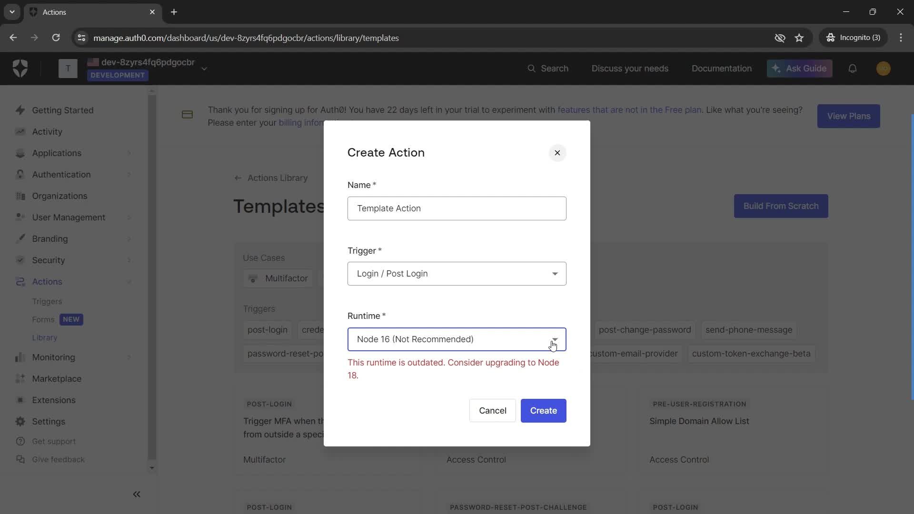Viewport: 914px width, 514px height.
Task: Click the billing card icon in banner
Action: coord(187,115)
